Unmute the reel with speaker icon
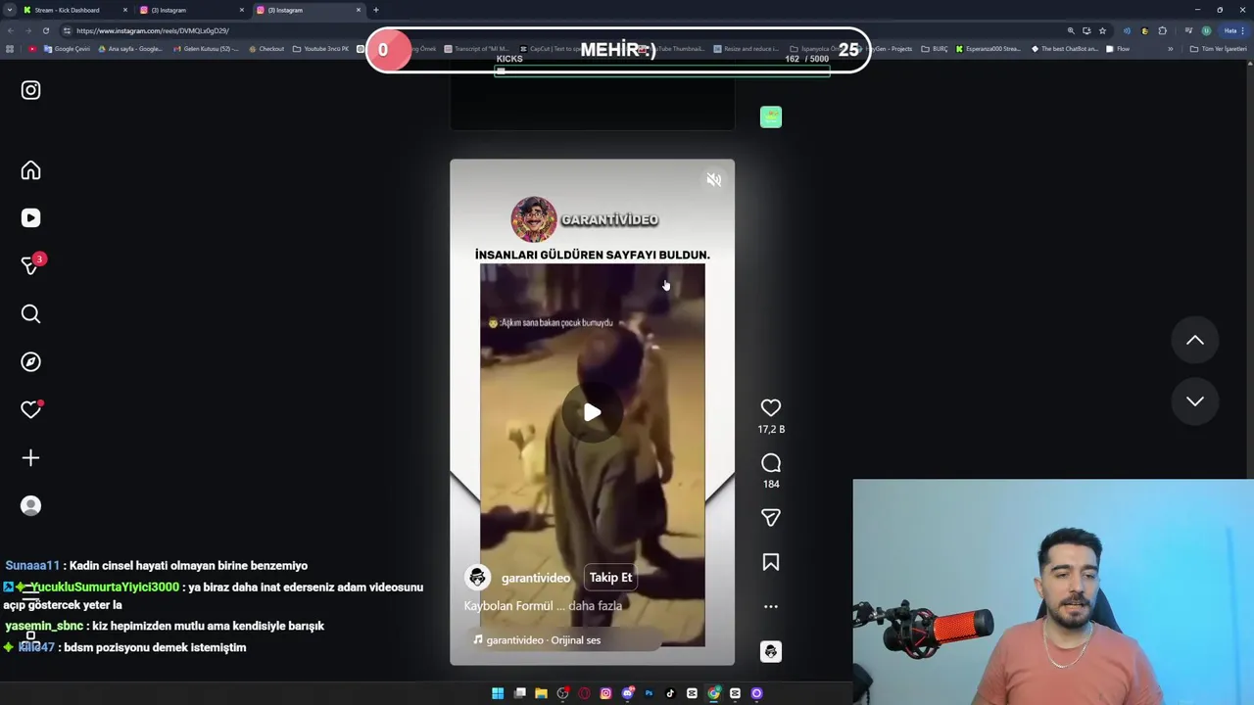1254x705 pixels. [x=713, y=180]
